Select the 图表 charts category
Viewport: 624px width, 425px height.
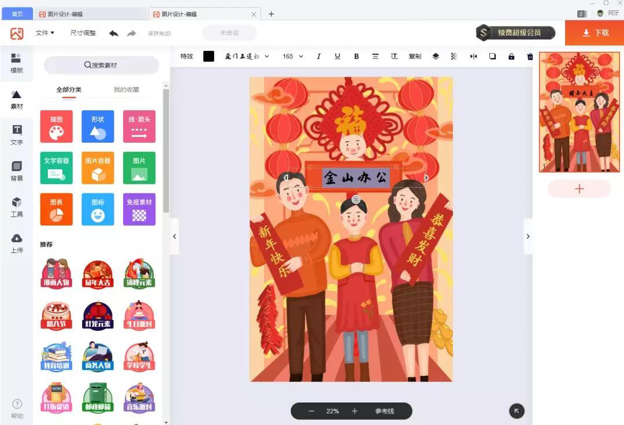[x=57, y=209]
